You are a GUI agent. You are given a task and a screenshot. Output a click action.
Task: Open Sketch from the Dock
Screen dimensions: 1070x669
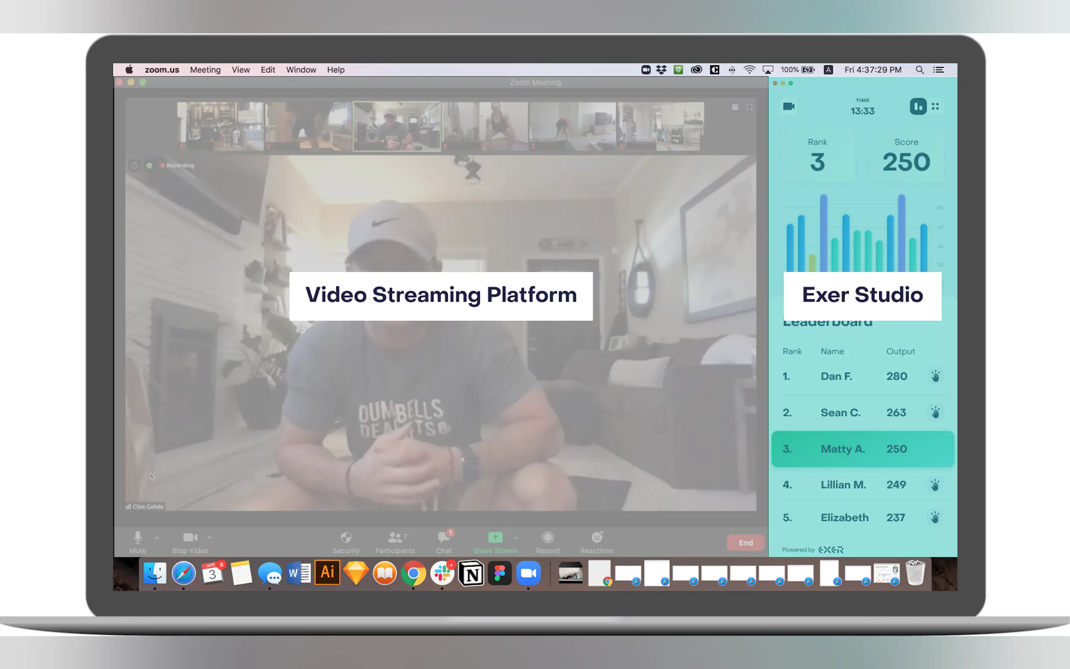[356, 573]
